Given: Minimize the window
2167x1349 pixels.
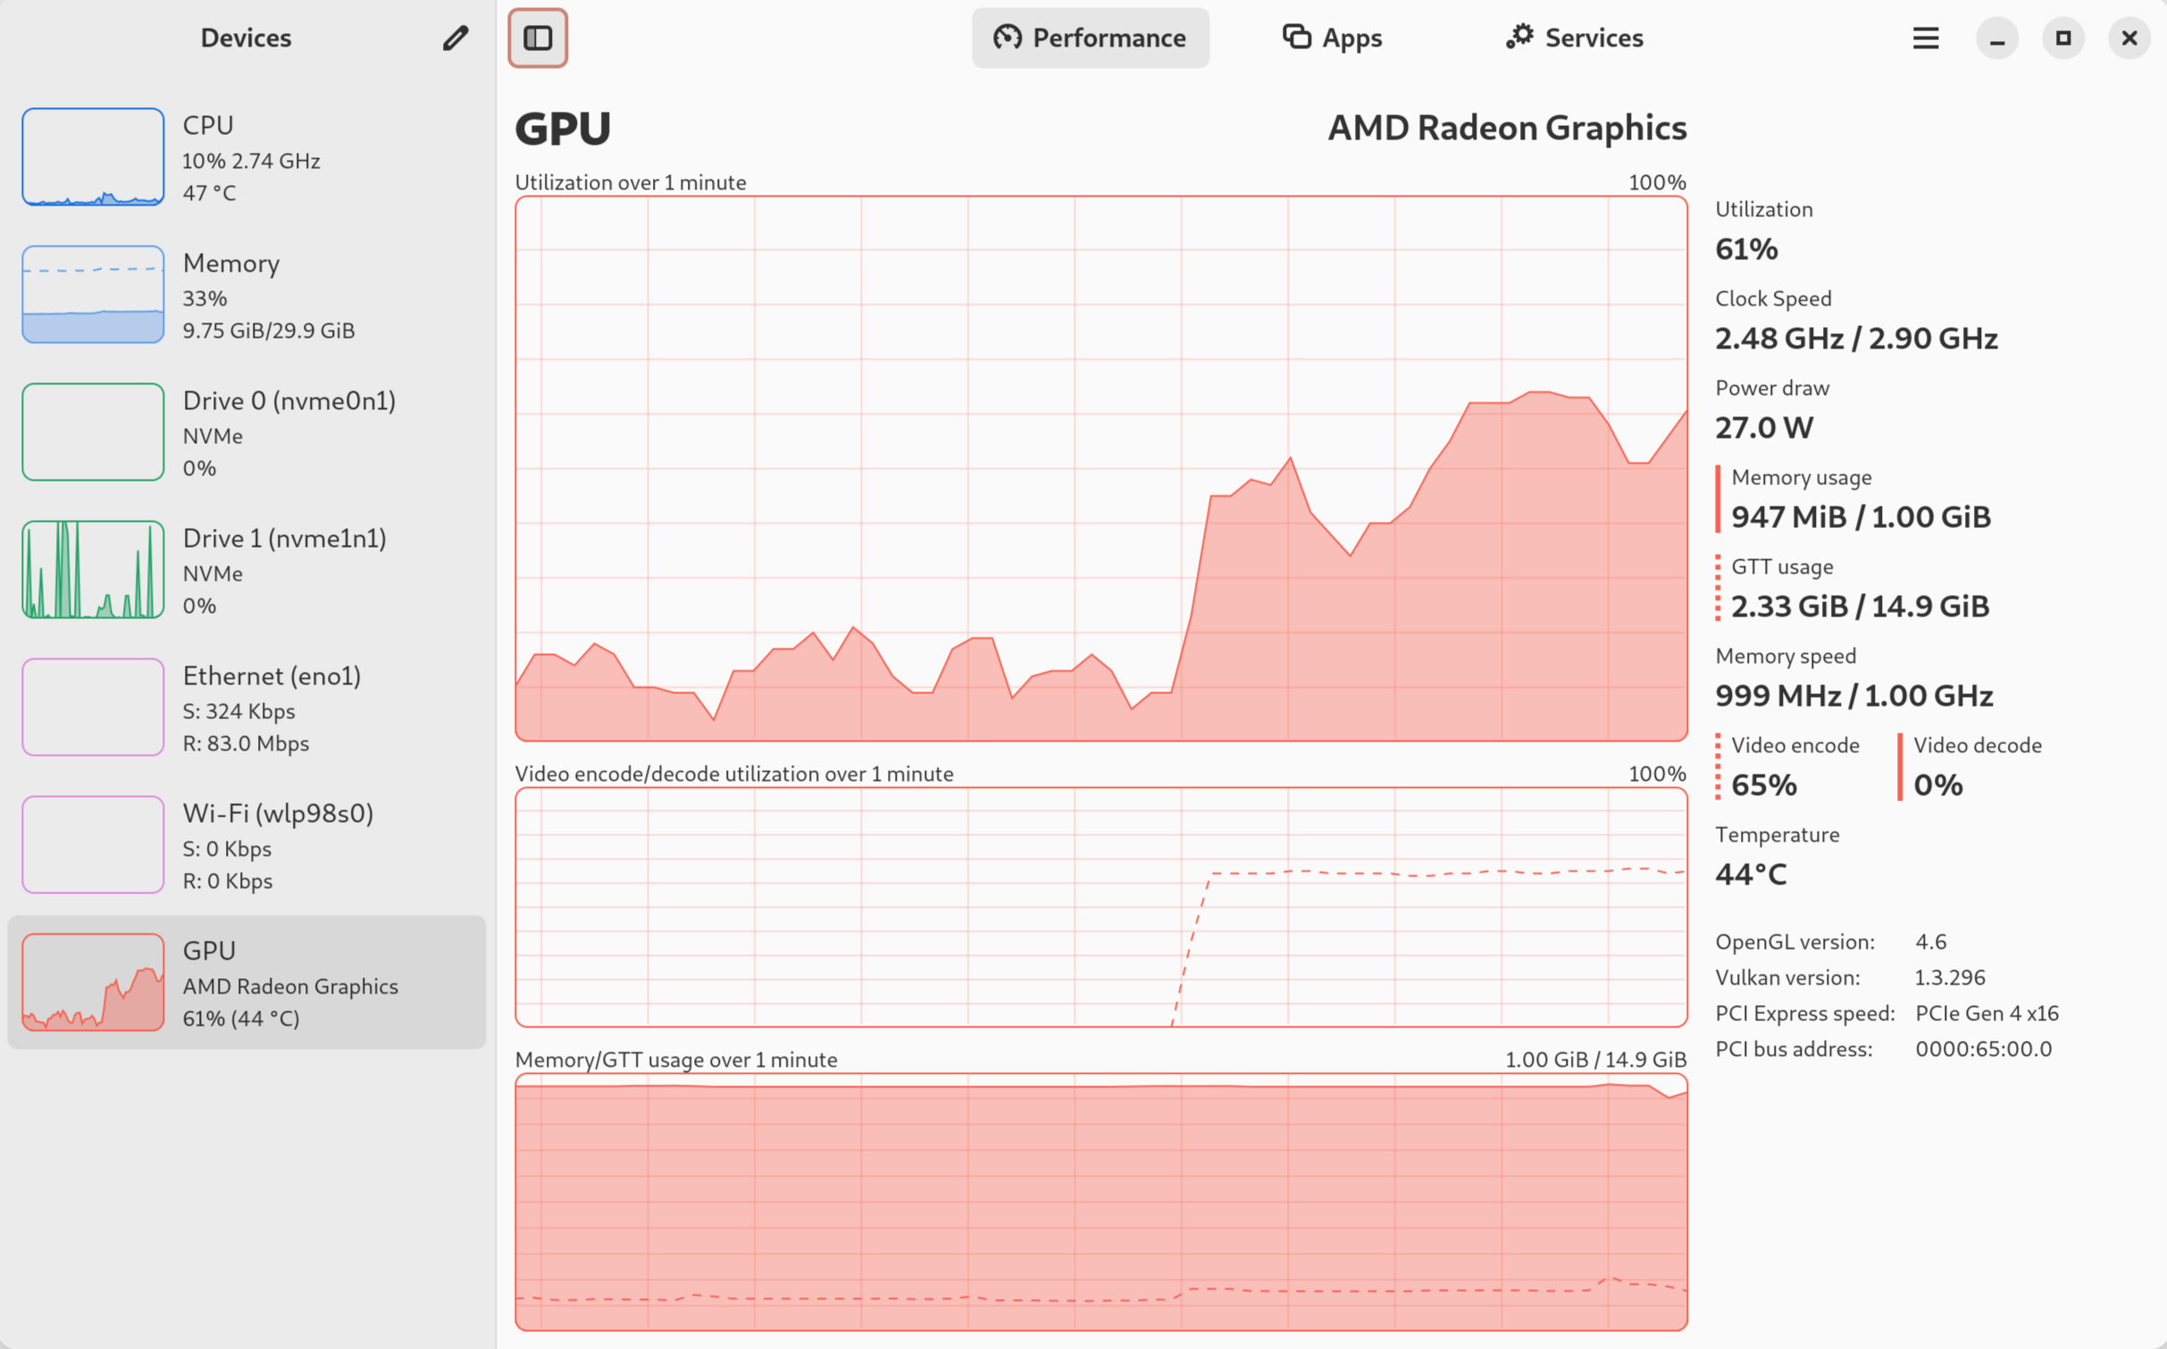Looking at the screenshot, I should pyautogui.click(x=1997, y=38).
